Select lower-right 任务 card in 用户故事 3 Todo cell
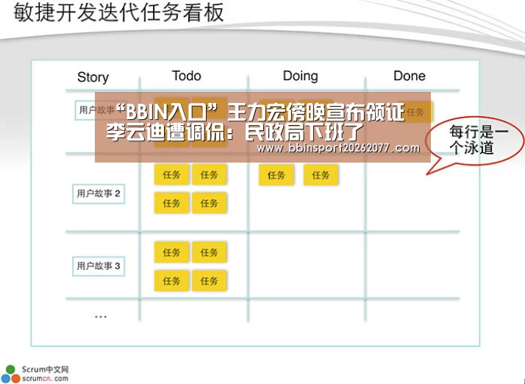The width and height of the screenshot is (525, 384). [210, 280]
